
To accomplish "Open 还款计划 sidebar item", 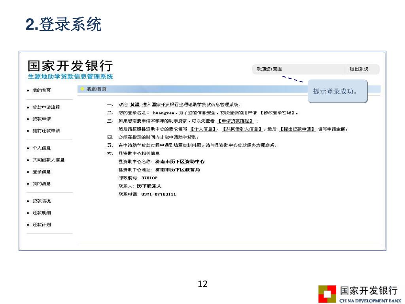I will 41,224.
